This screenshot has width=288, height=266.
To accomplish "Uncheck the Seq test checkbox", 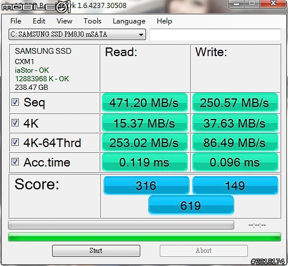I will pyautogui.click(x=15, y=102).
